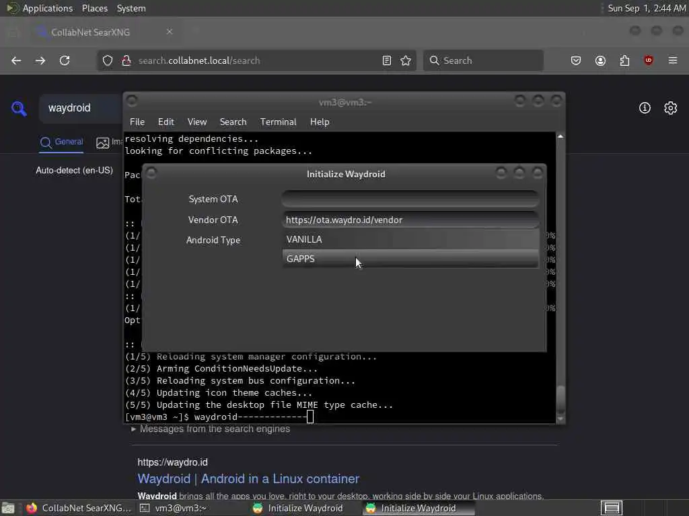This screenshot has width=689, height=516.
Task: Open the terminal Terminal menu
Action: click(278, 122)
